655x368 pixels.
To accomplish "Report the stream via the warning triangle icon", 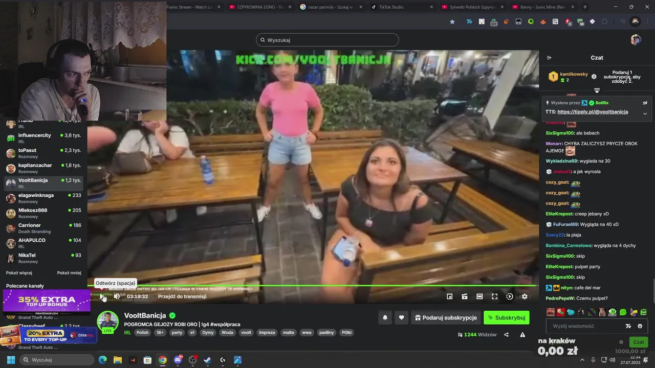I will 522,335.
